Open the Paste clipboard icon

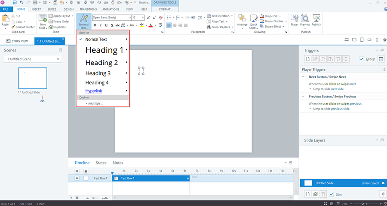(x=5, y=19)
